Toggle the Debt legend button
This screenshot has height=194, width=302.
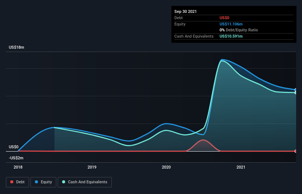click(17, 182)
